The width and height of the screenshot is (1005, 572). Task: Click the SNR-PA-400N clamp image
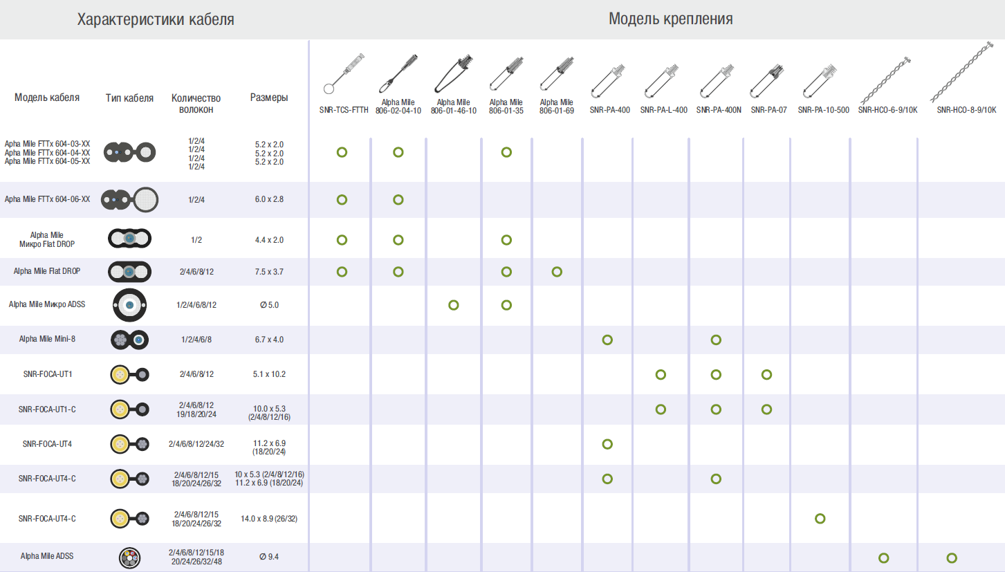[718, 80]
